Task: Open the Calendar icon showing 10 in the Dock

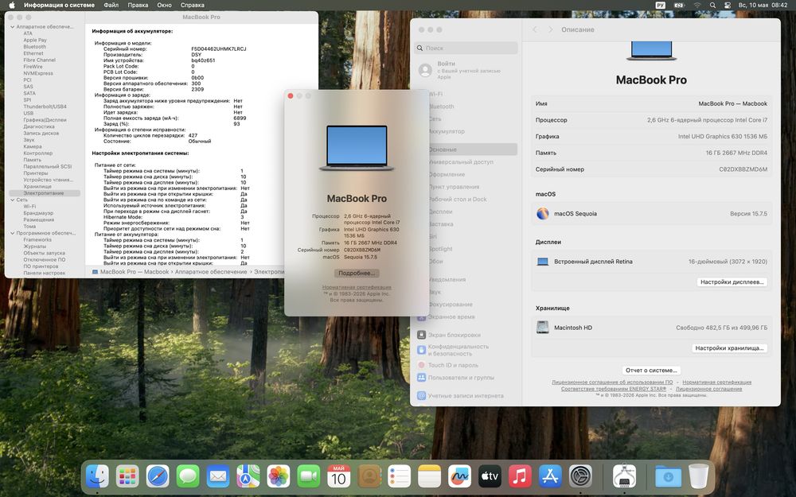Action: coord(338,476)
